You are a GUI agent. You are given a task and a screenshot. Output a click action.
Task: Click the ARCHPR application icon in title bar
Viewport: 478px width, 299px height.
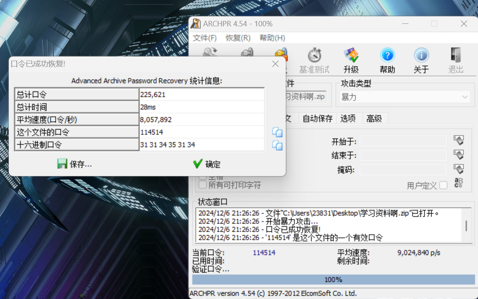[196, 24]
